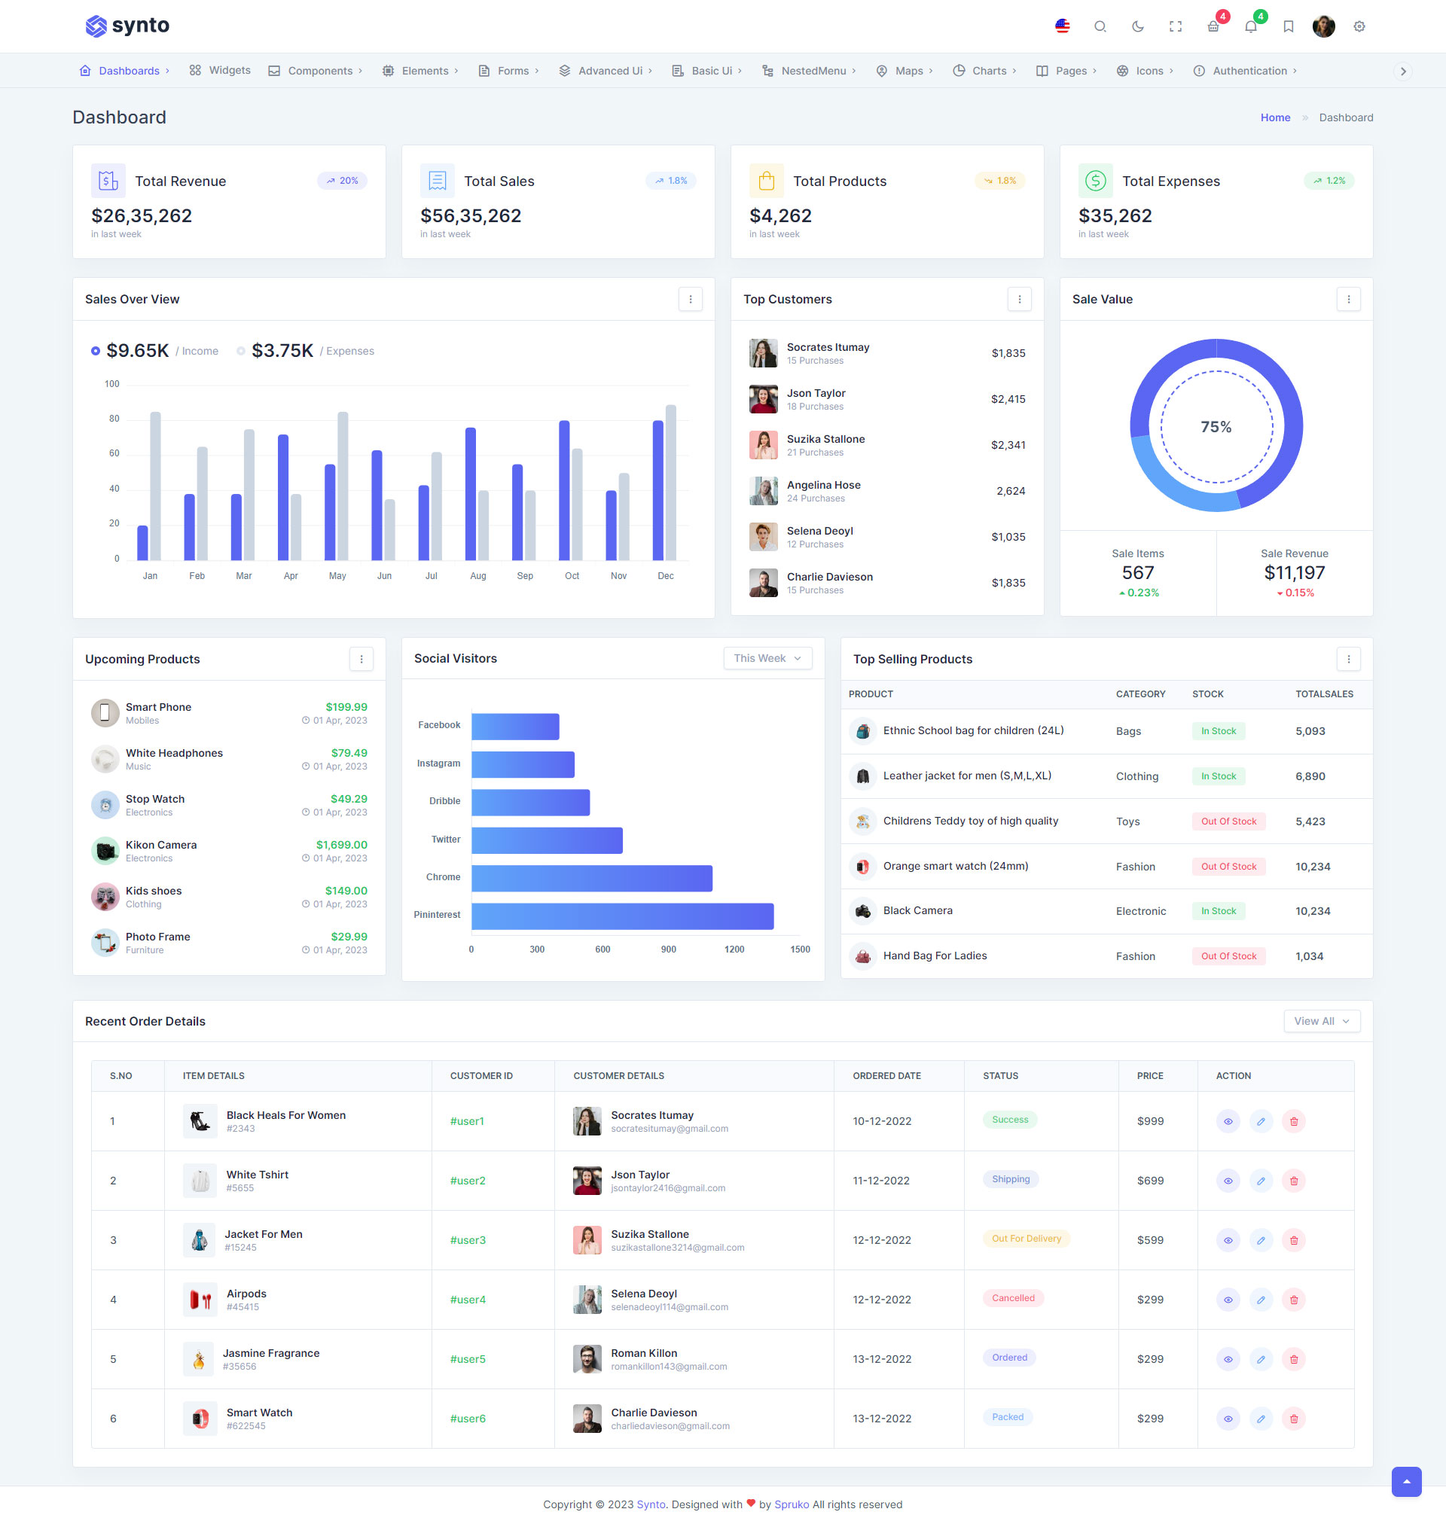Select the US flag language icon
1446x1521 pixels.
coord(1062,26)
